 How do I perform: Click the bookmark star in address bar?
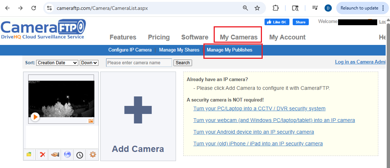[x=257, y=8]
